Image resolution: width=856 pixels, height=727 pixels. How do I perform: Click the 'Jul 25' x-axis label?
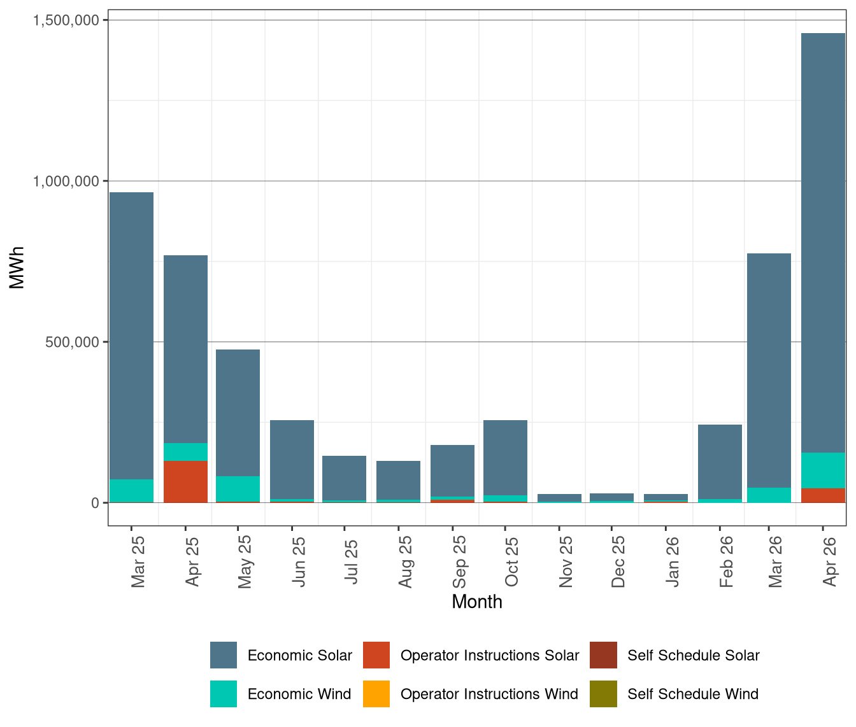click(351, 561)
